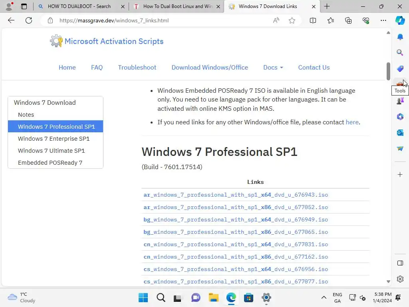Open the browser profile avatar
409x307 pixels.
[10, 6]
